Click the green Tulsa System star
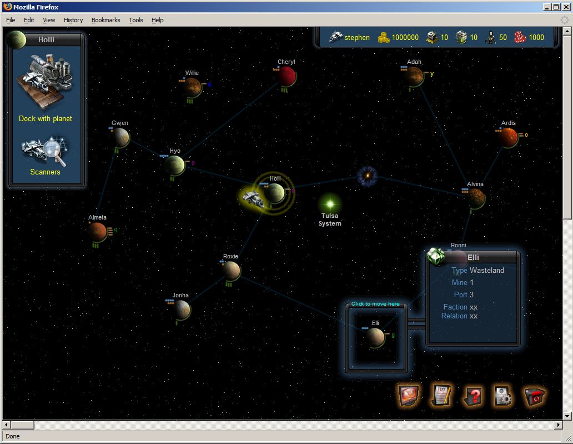This screenshot has width=573, height=444. (x=330, y=203)
